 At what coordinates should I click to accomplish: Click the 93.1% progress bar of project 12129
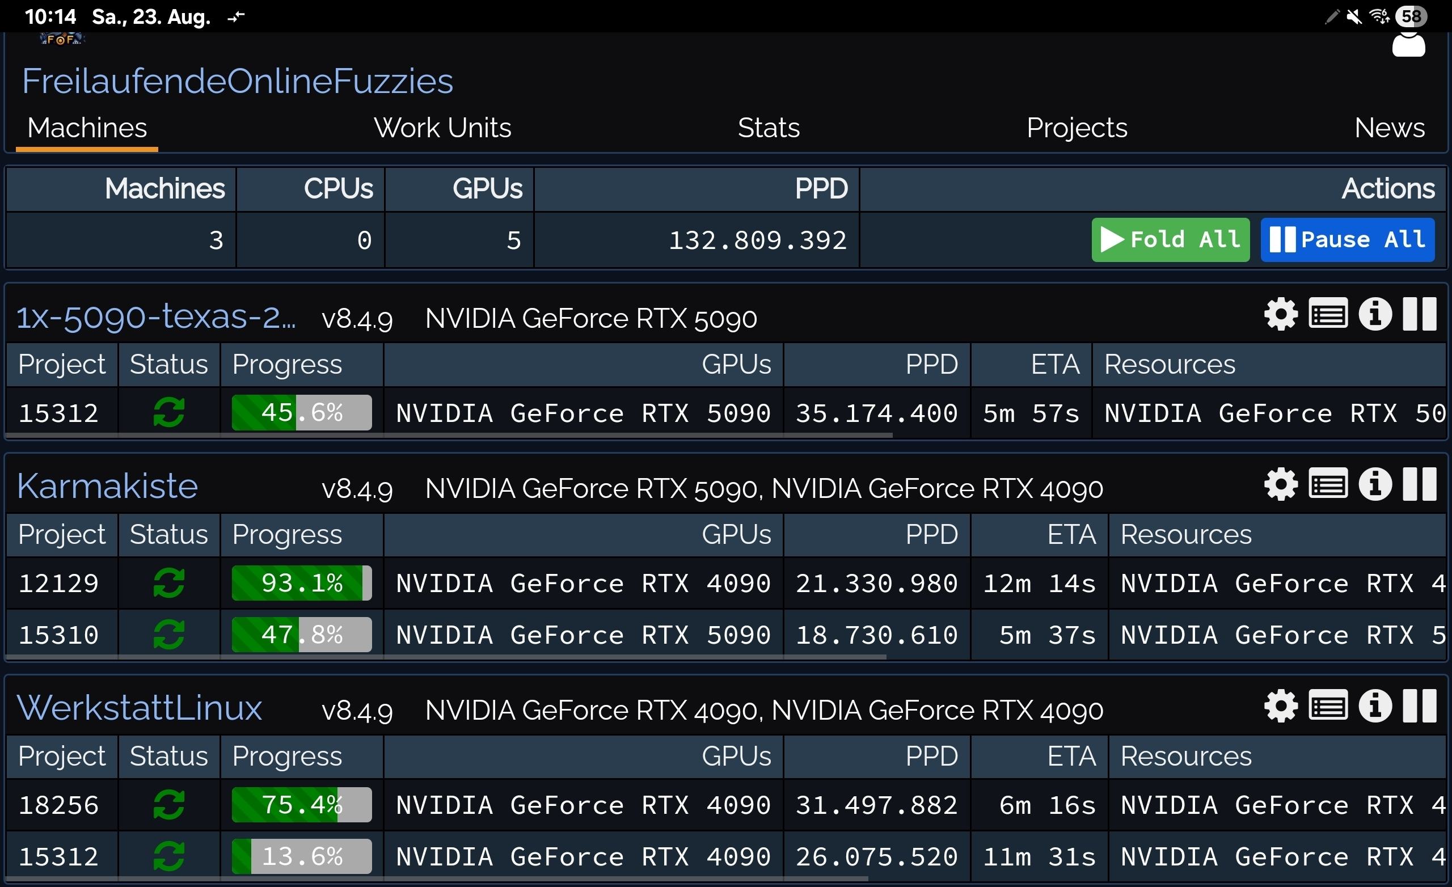click(x=301, y=584)
